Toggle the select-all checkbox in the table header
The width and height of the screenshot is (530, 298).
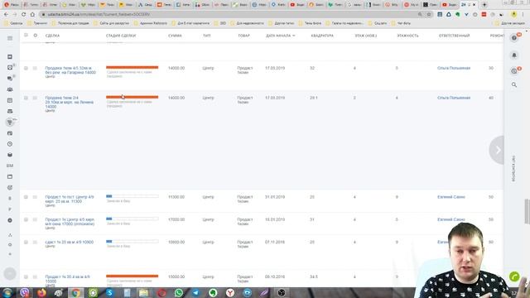(26, 35)
